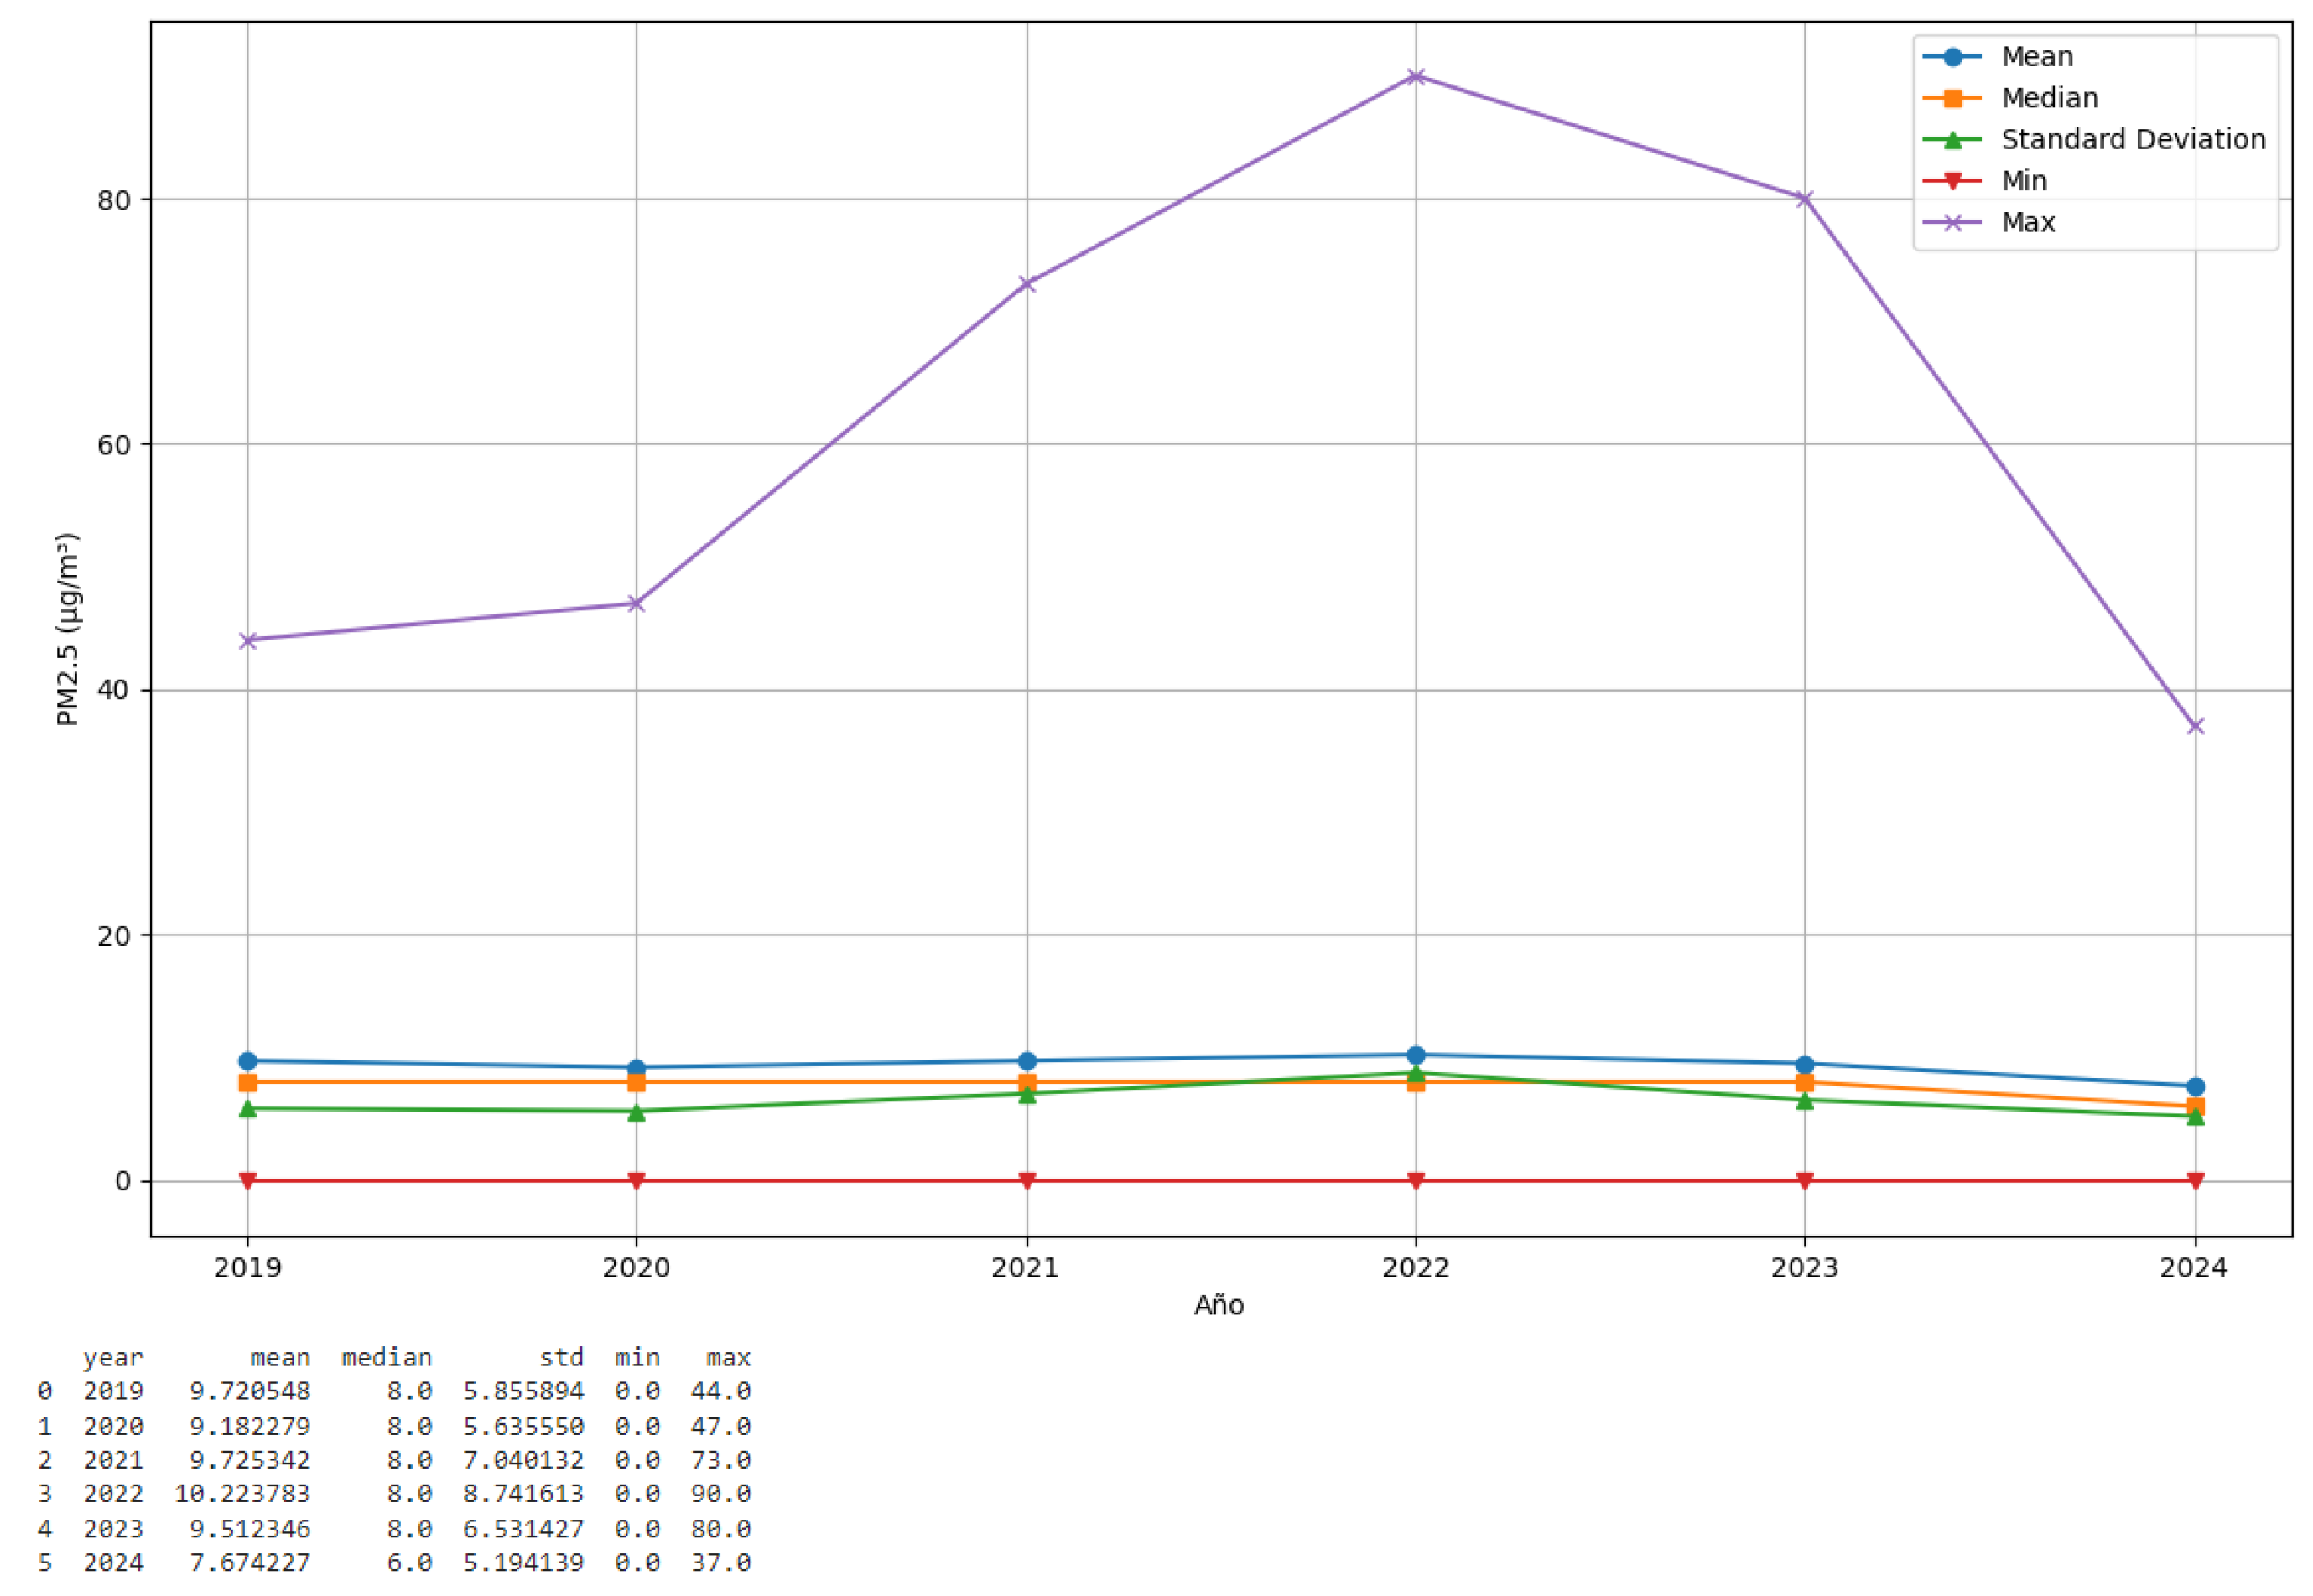2313x1596 pixels.
Task: Select the std value 5.635550
Action: [523, 1426]
